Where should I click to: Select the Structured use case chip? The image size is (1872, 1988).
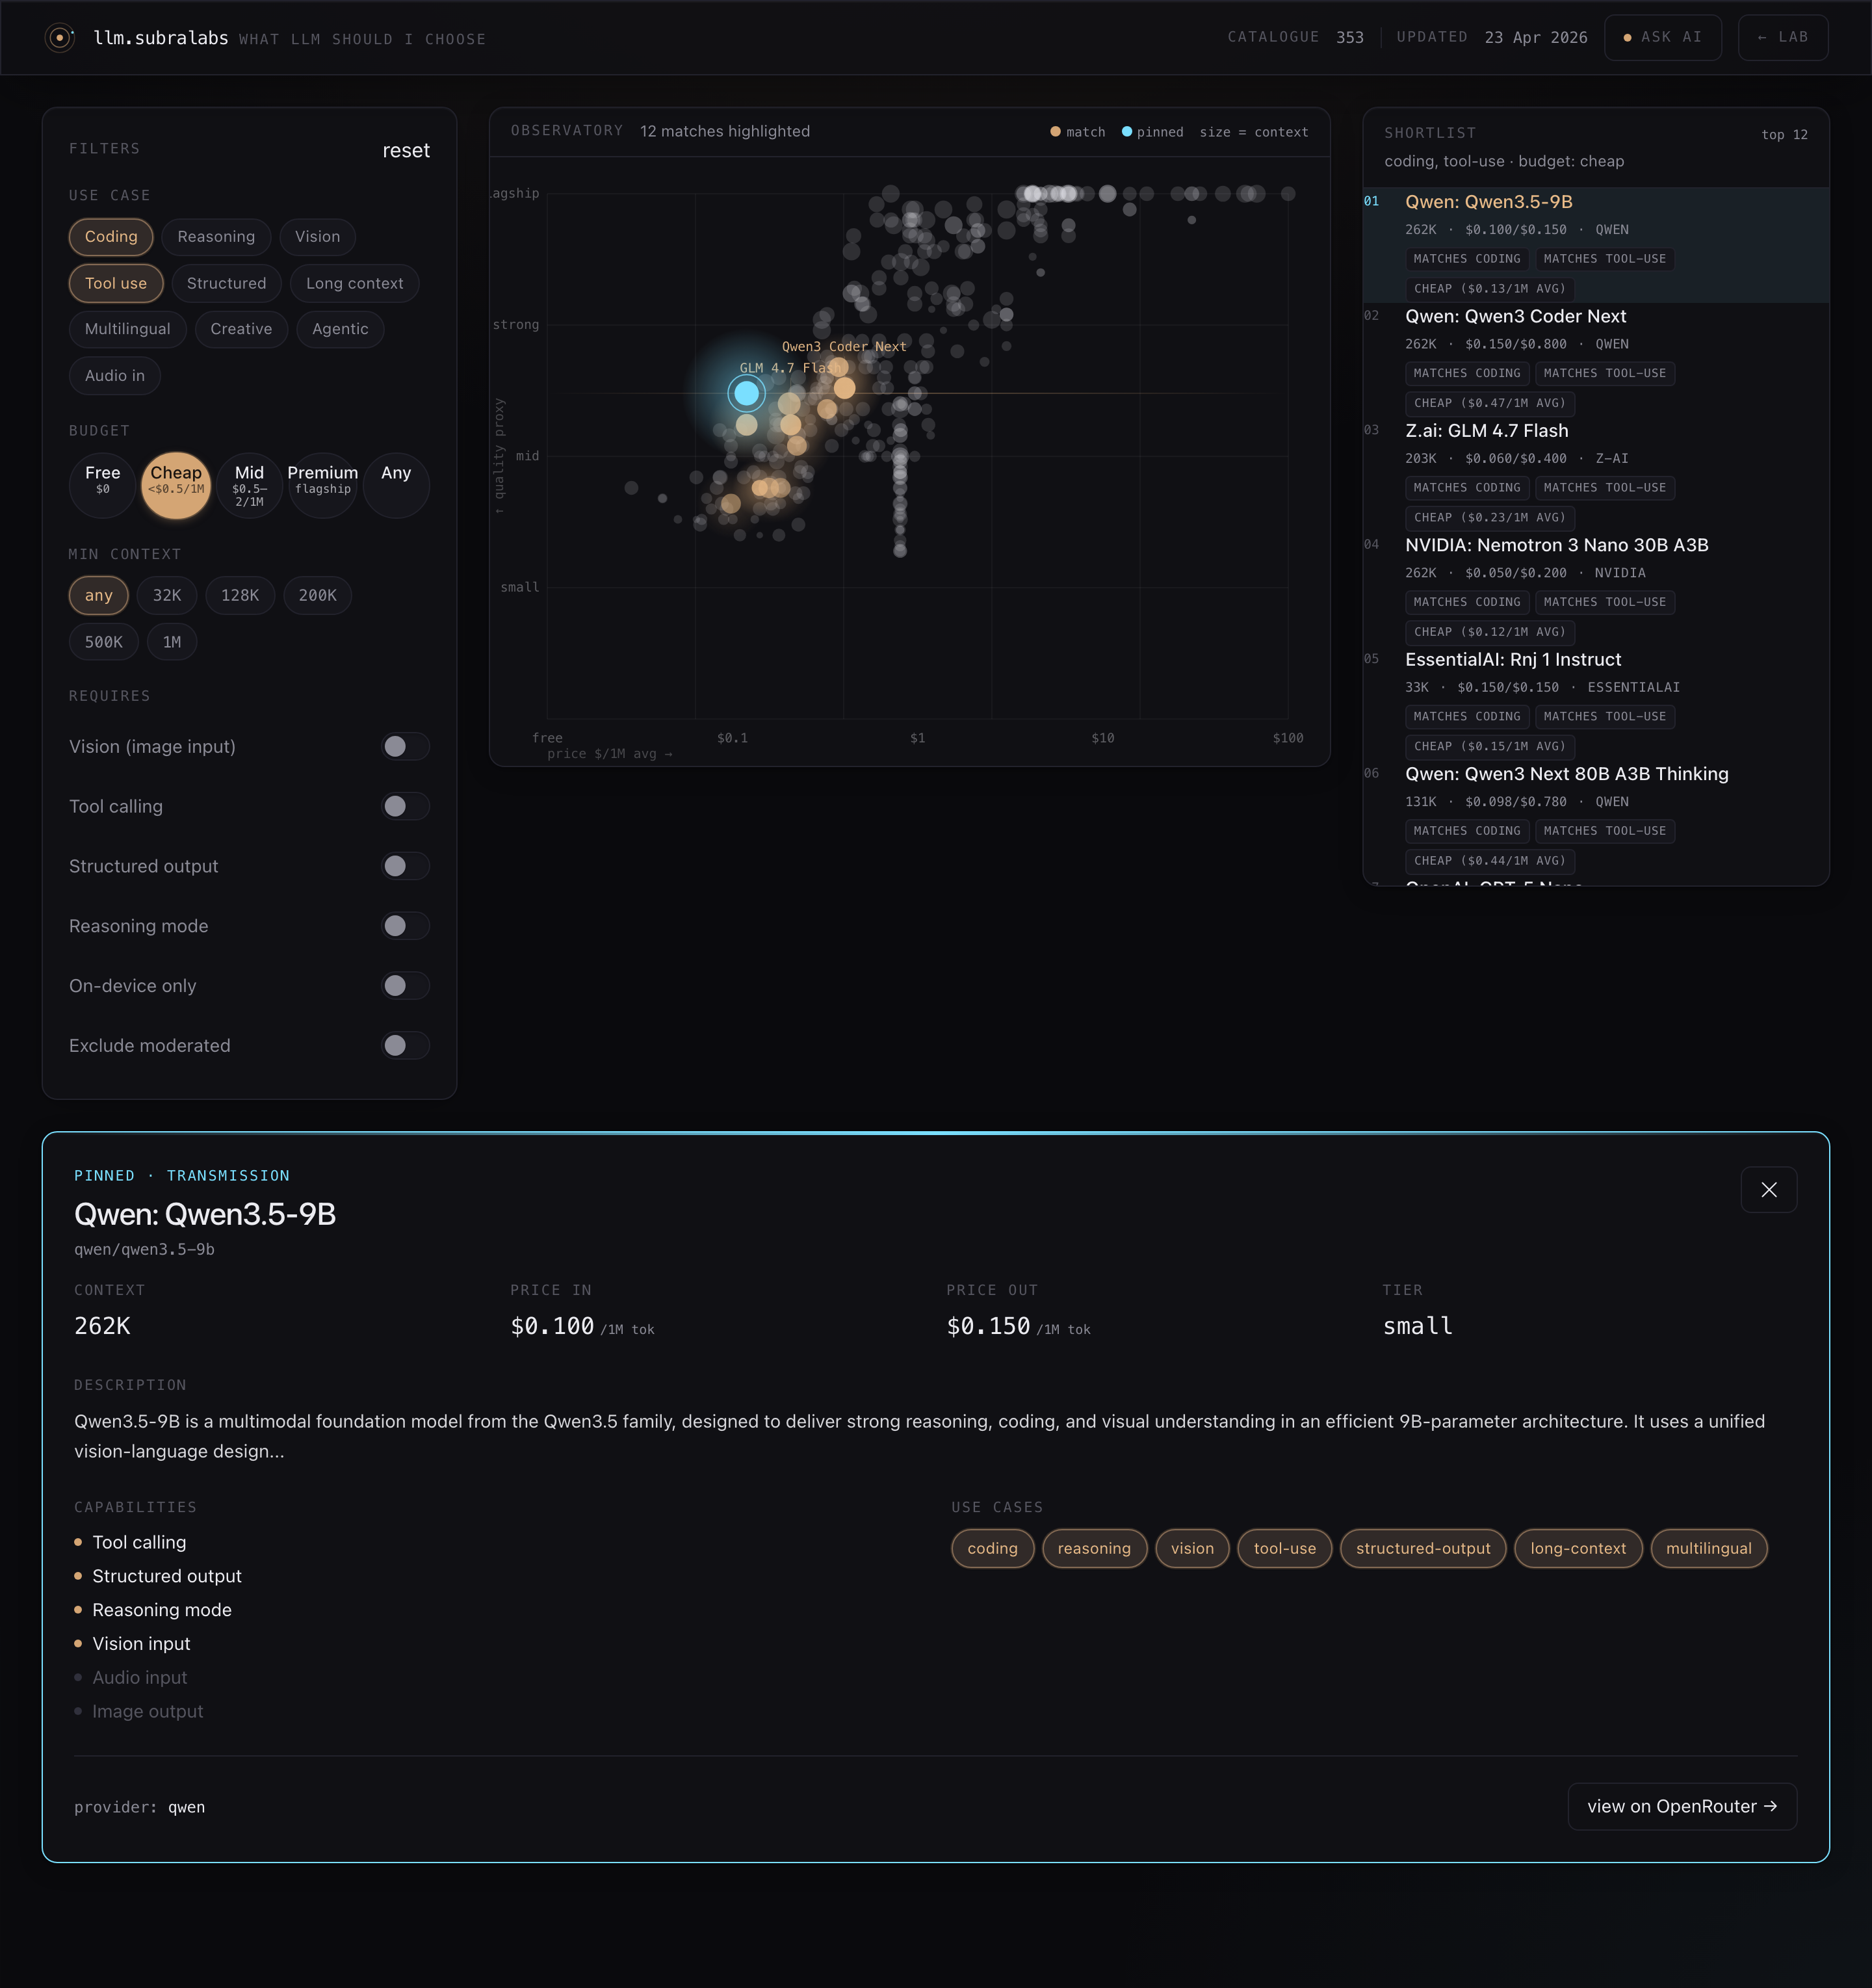pyautogui.click(x=227, y=283)
